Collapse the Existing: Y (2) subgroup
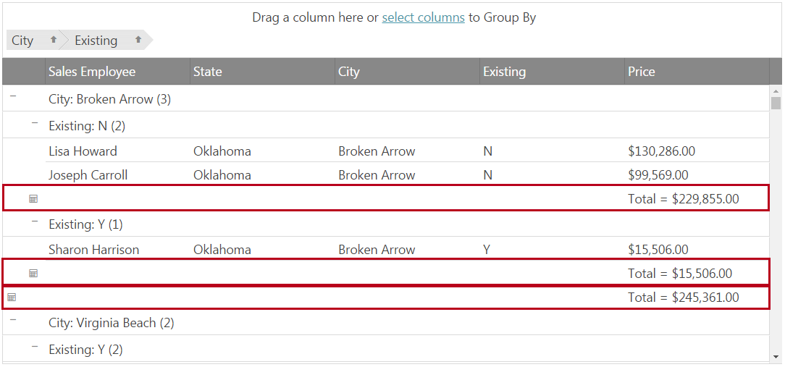This screenshot has height=367, width=785. 34,347
